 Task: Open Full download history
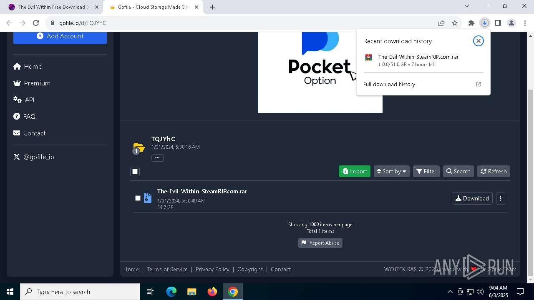389,85
